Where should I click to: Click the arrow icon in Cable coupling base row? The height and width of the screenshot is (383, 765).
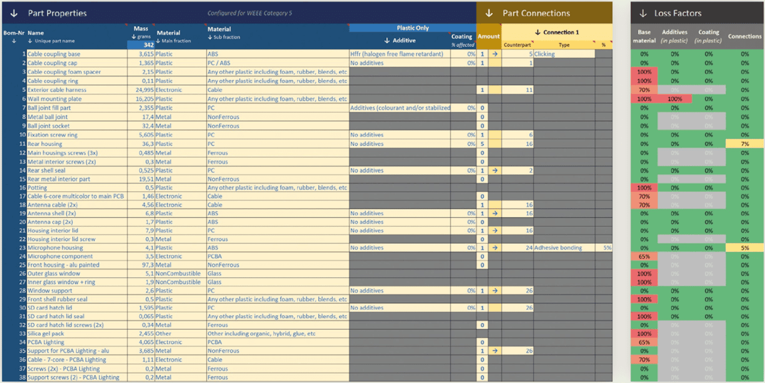tap(495, 54)
